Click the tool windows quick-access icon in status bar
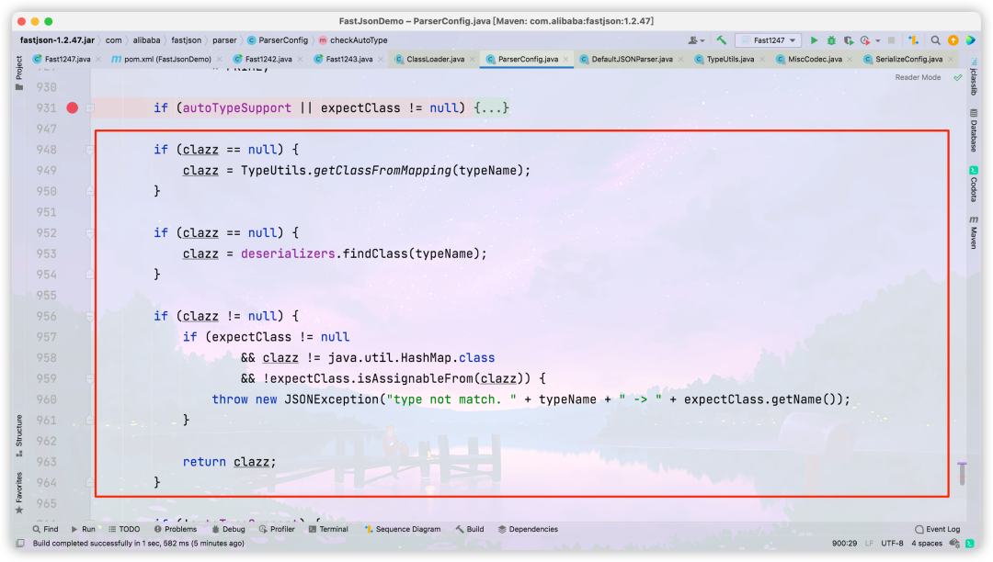Screen dimensions: 993x562 point(20,543)
